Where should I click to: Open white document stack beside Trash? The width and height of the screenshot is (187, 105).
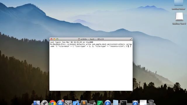click(x=143, y=103)
